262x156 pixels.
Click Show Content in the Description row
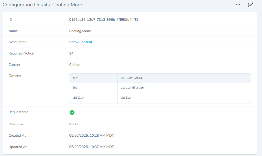pos(81,42)
